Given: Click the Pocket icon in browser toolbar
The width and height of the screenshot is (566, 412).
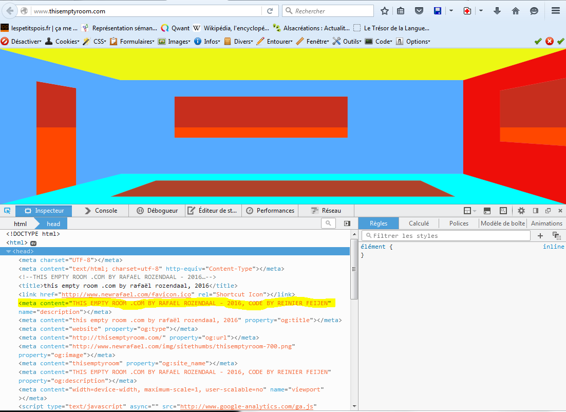Looking at the screenshot, I should (x=419, y=11).
